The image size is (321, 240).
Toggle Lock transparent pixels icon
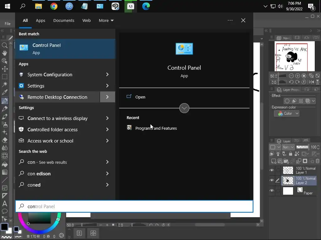tap(297, 154)
